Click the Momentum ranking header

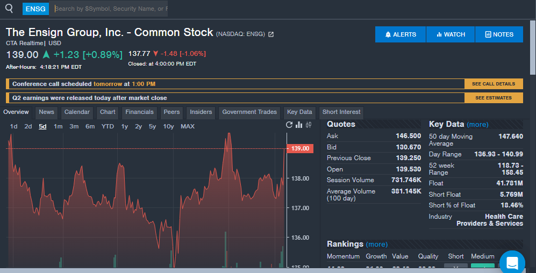point(343,256)
